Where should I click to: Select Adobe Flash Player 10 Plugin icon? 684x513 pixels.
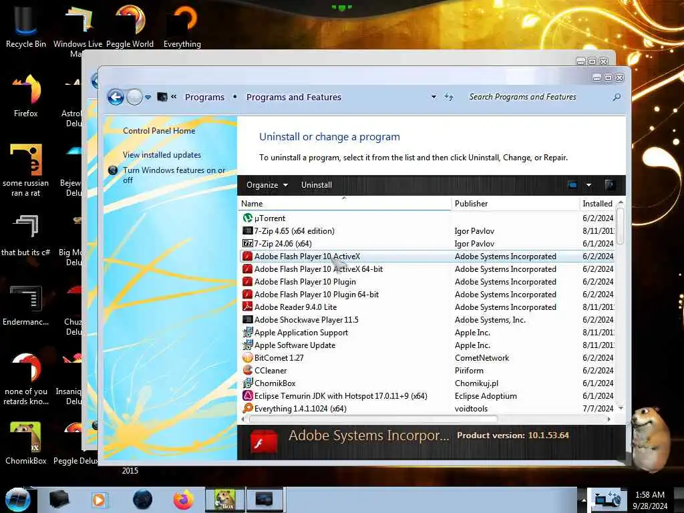point(247,282)
